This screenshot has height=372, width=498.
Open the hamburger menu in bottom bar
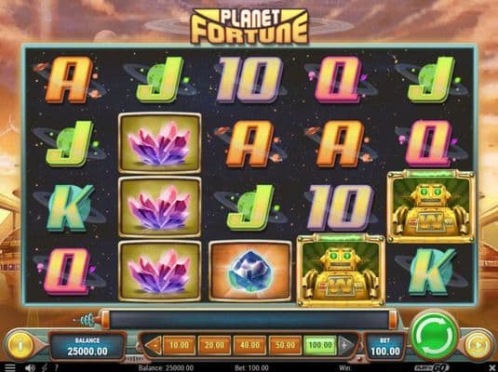(x=9, y=367)
